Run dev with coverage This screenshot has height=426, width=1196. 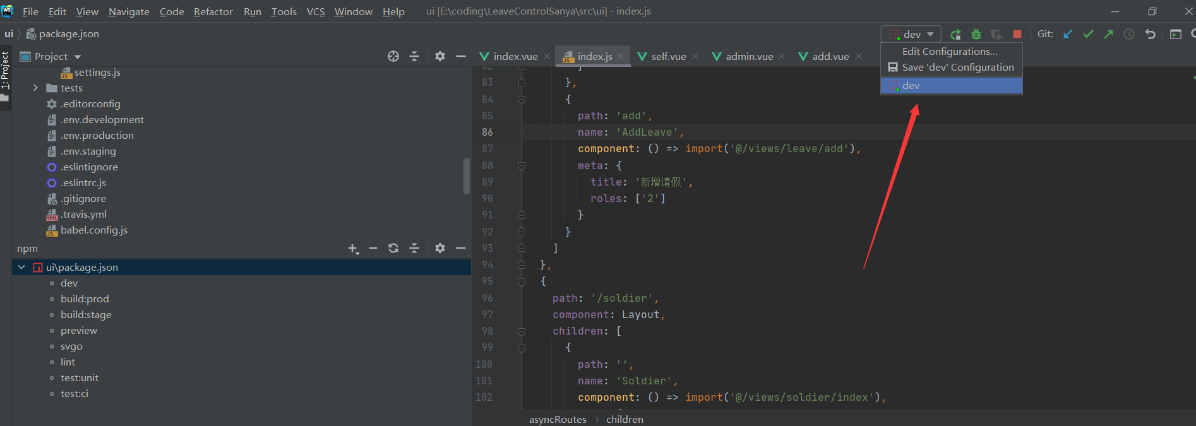[996, 34]
